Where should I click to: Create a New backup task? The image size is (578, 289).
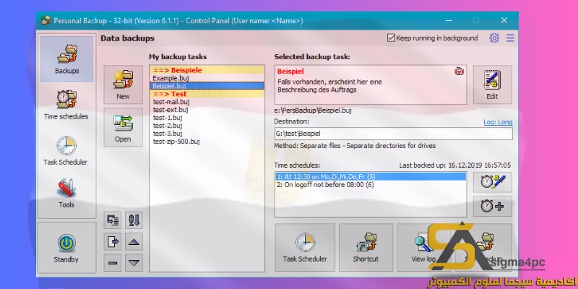(x=123, y=85)
